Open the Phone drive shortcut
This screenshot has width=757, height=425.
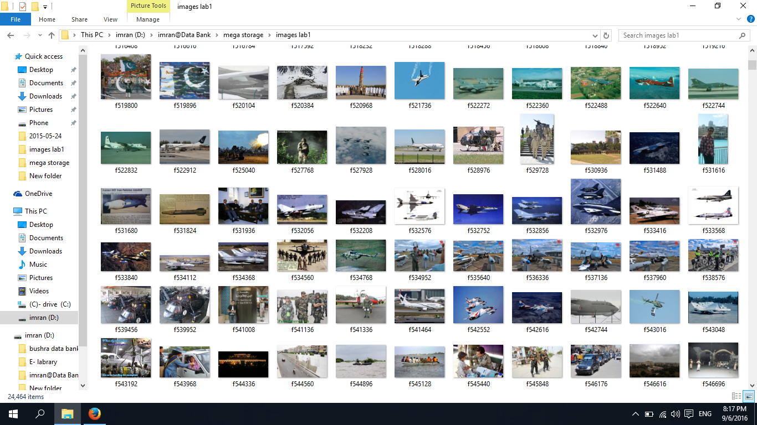click(x=39, y=123)
